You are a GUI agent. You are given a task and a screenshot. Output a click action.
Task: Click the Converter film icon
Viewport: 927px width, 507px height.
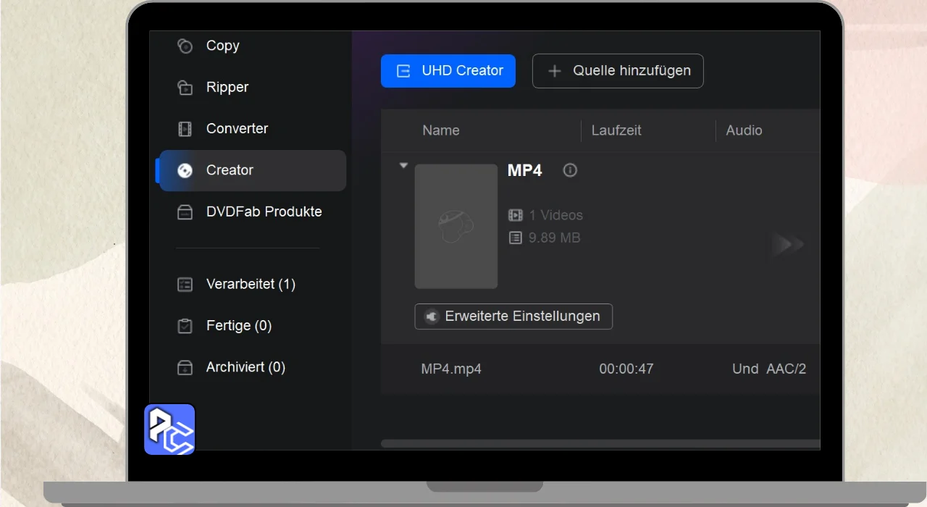(x=185, y=129)
